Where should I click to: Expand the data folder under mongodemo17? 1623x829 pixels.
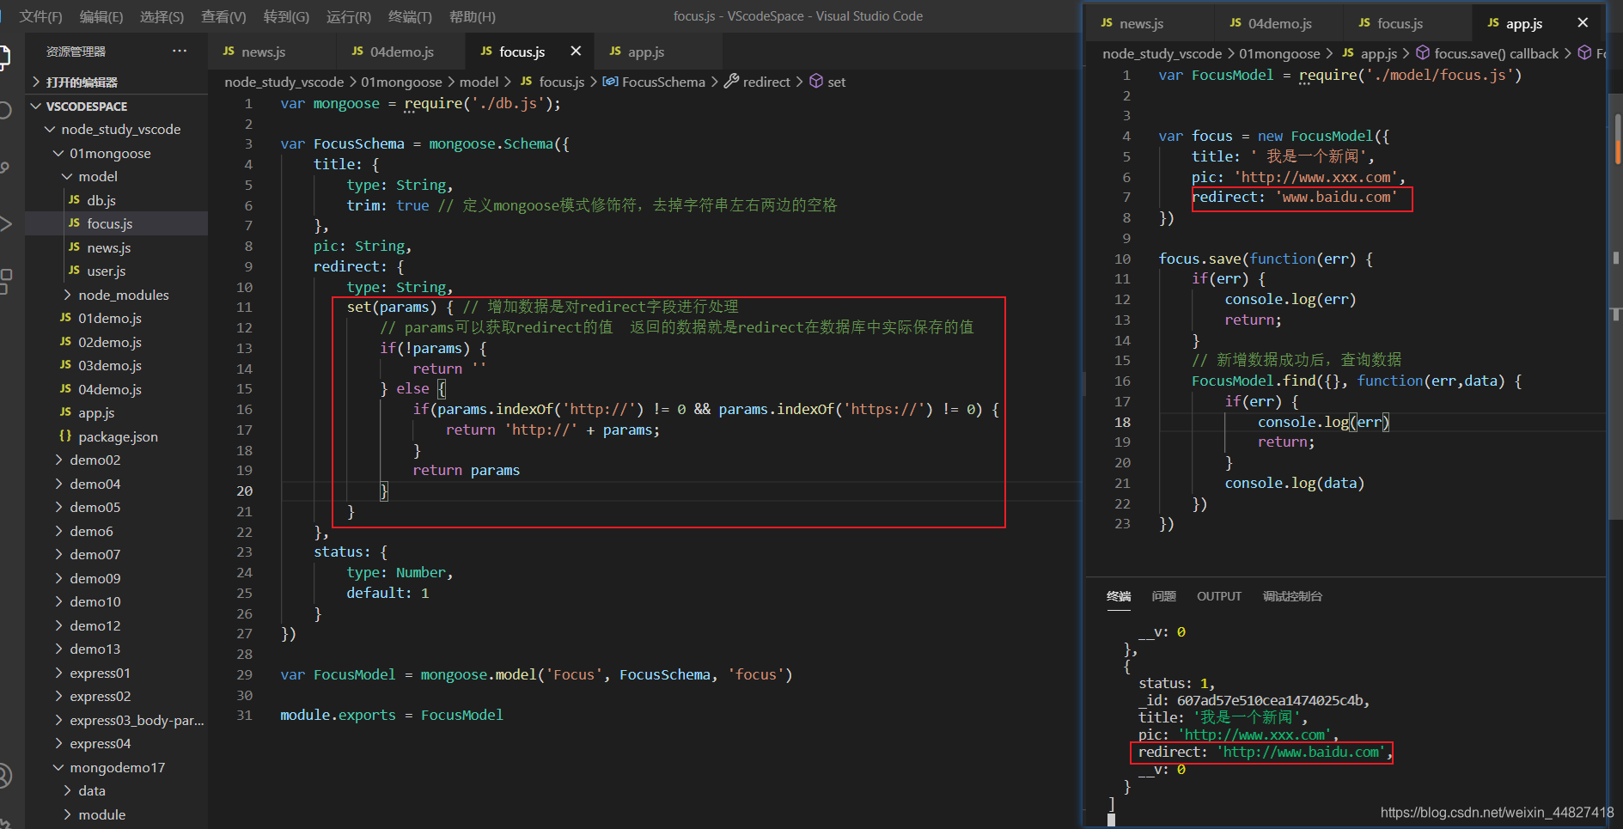click(x=117, y=790)
